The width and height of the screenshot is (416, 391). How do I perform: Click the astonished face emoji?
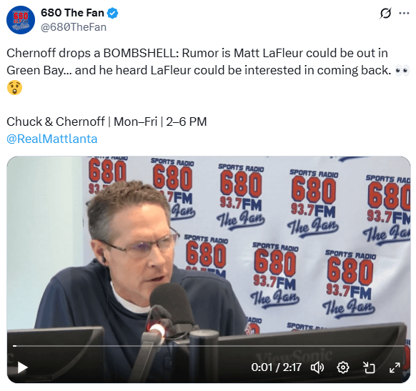14,87
